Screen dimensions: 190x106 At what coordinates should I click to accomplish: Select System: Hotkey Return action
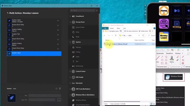[34, 44]
